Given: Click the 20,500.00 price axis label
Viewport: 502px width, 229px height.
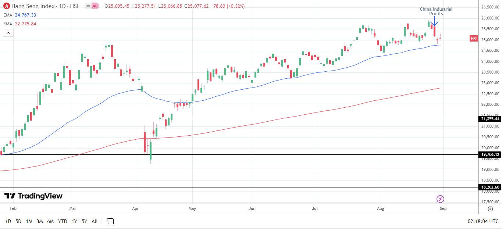Looking at the screenshot, I should 490,137.
